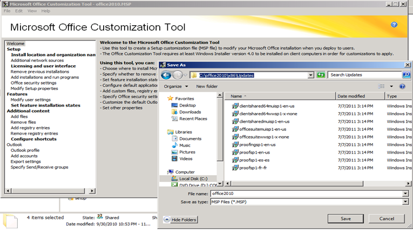Open Recent Places in the navigation pane
413x230 pixels.
(193, 119)
